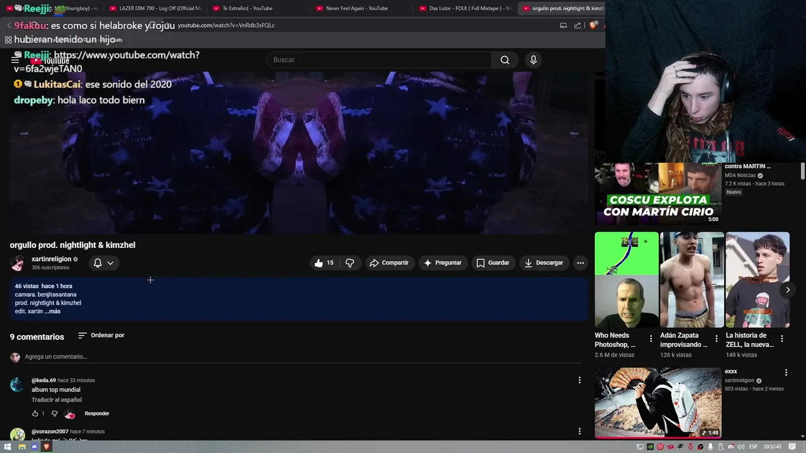Like the video with thumbs up

[324, 263]
